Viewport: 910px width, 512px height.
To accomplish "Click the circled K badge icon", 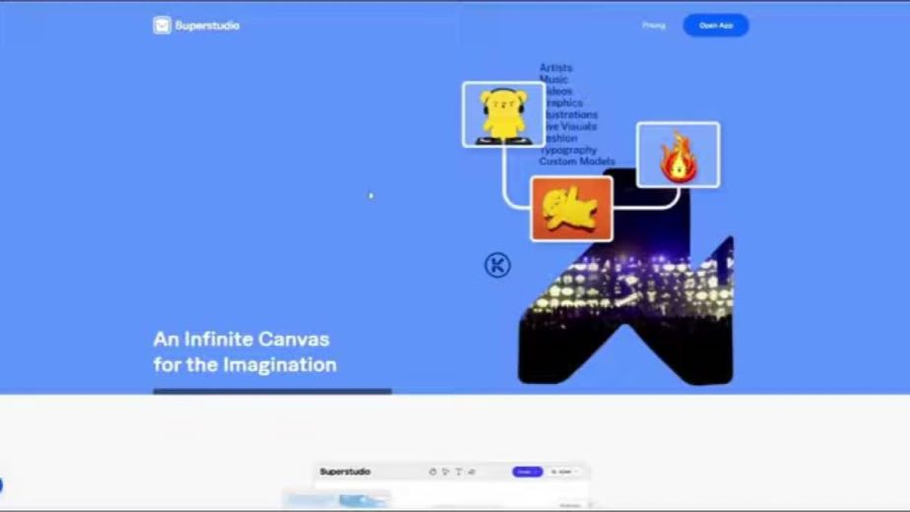I will pos(497,265).
